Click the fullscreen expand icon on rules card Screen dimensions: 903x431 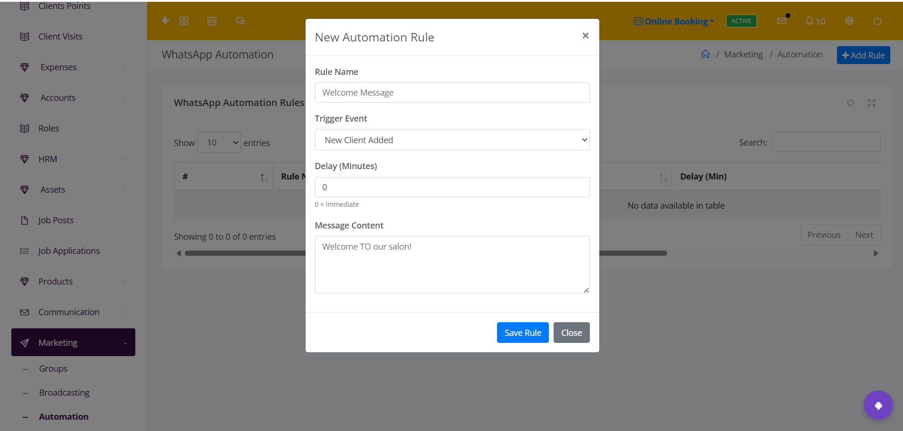click(x=871, y=103)
